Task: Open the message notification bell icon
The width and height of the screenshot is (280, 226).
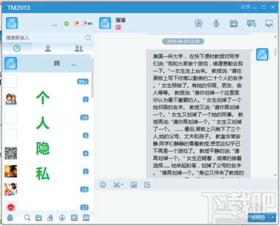Action: 50,218
